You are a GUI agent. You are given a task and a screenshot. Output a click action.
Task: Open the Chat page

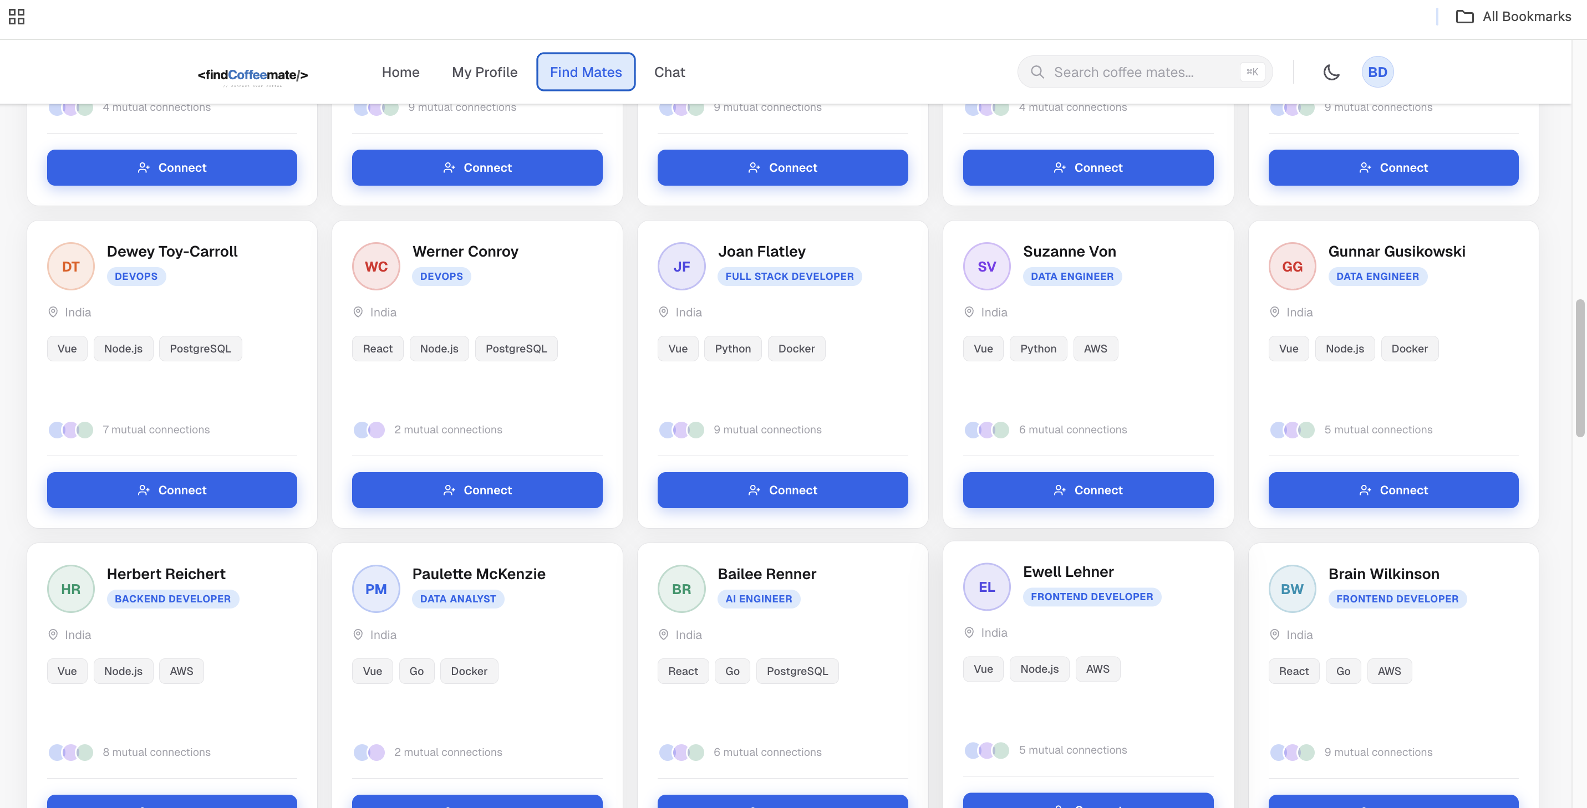point(669,72)
